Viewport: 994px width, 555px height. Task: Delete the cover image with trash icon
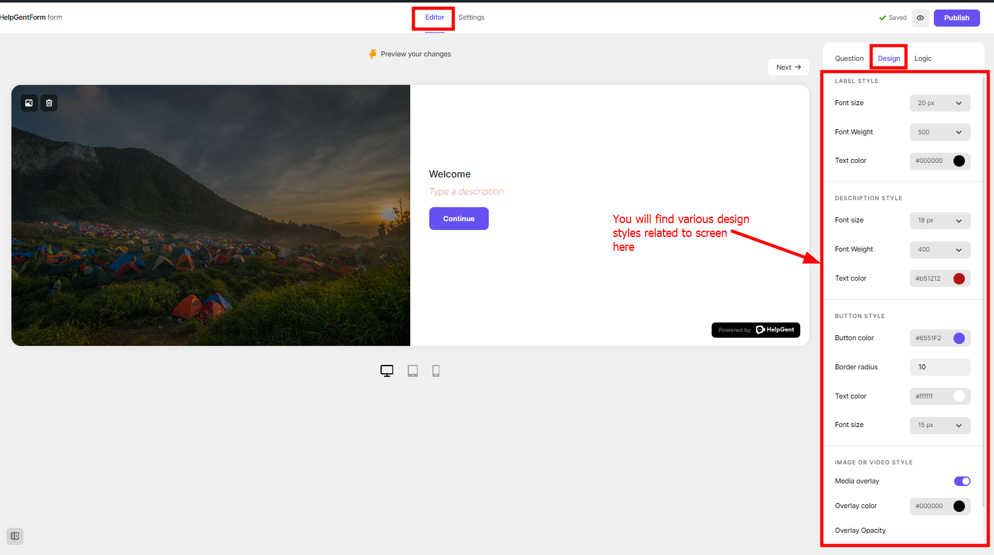(49, 103)
